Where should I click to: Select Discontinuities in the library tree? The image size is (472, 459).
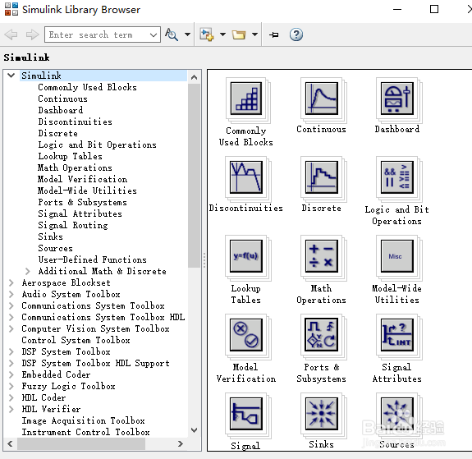pos(75,122)
